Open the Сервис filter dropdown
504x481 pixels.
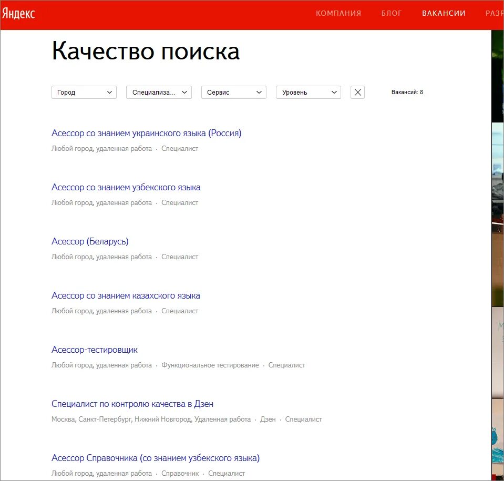234,93
